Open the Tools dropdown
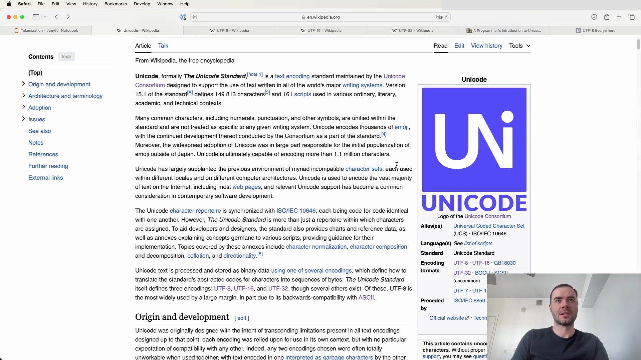This screenshot has height=360, width=641. coord(519,46)
